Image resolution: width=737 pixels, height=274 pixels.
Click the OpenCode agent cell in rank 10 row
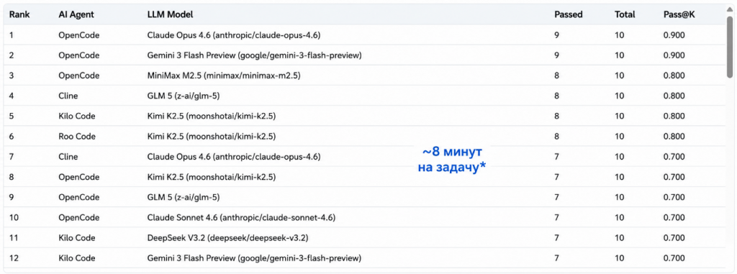point(79,218)
